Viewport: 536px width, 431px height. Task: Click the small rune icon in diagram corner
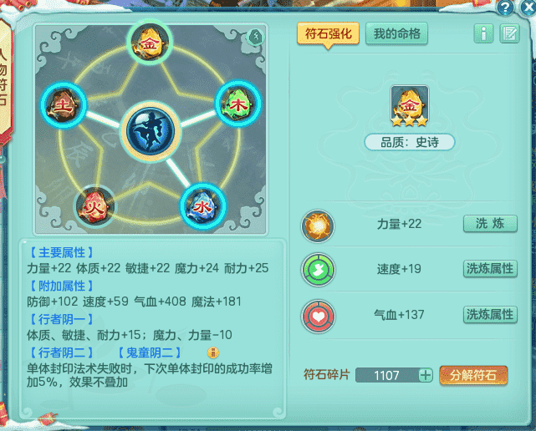[x=255, y=37]
